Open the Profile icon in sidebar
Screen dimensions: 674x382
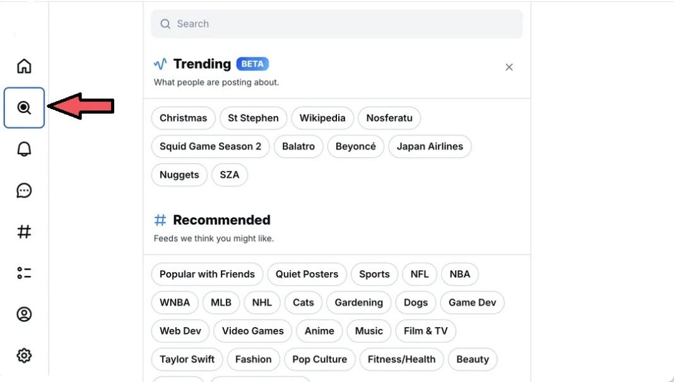click(x=24, y=314)
